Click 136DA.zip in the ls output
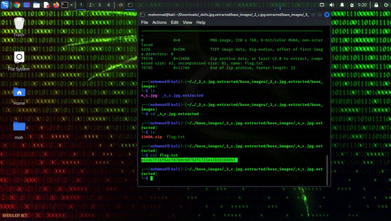 pos(152,137)
